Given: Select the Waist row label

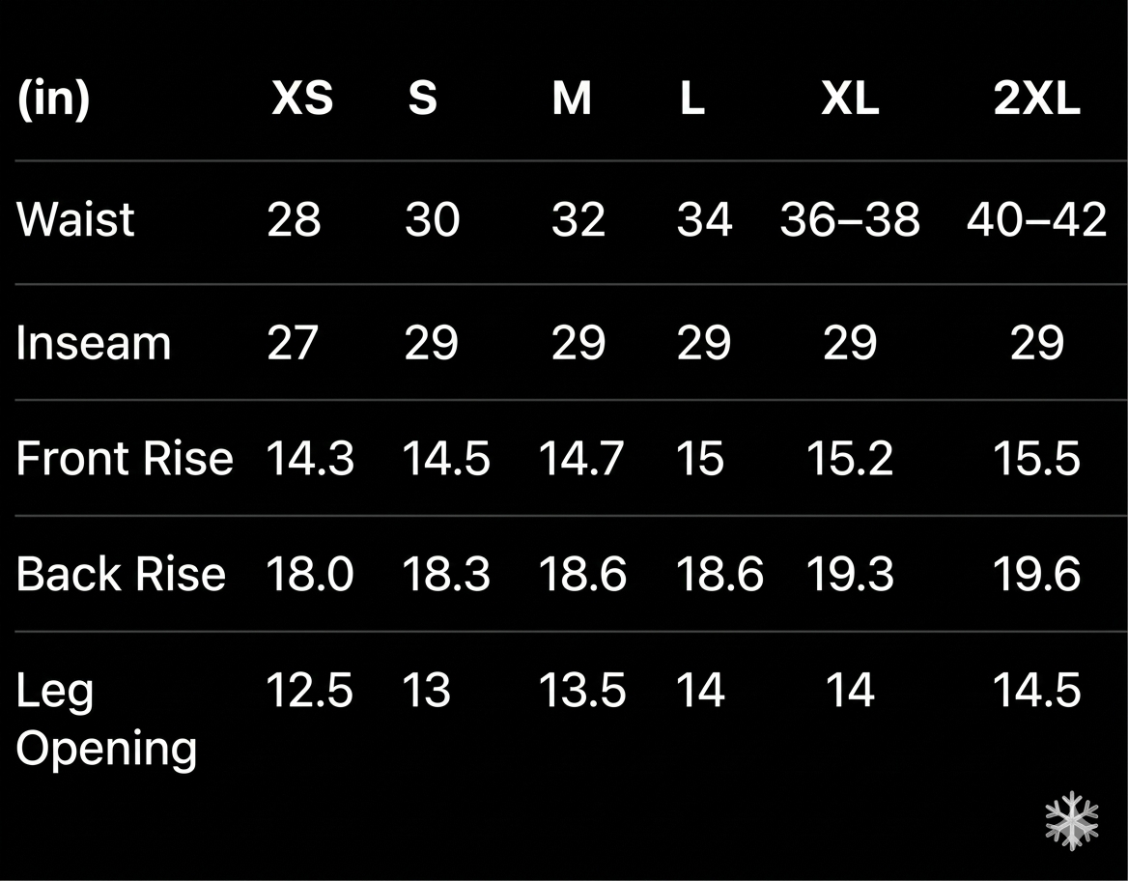Looking at the screenshot, I should (x=75, y=219).
